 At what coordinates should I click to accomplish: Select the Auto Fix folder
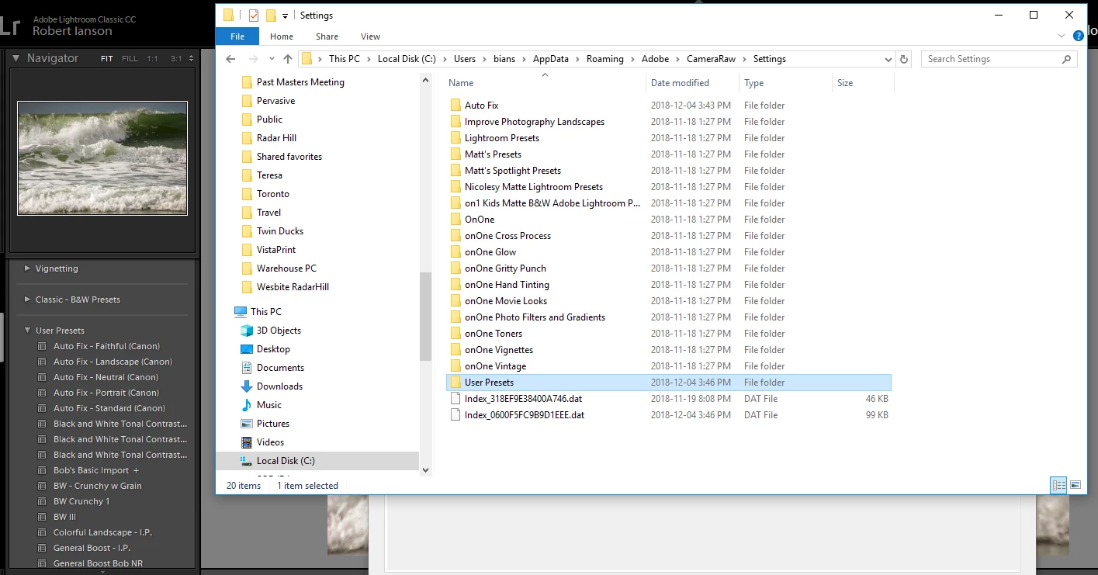pyautogui.click(x=669, y=106)
